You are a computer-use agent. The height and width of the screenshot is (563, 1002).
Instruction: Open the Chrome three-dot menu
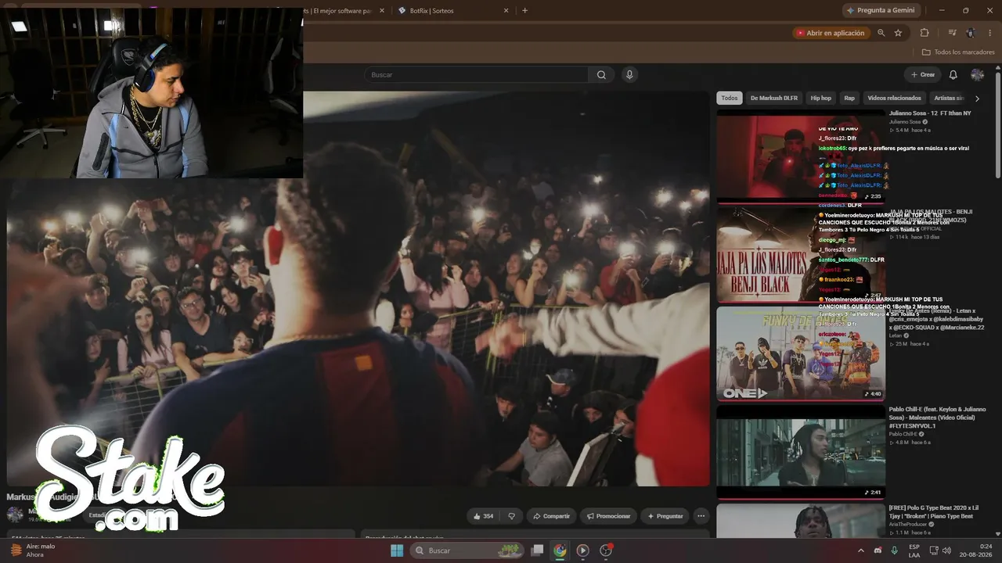coord(989,33)
